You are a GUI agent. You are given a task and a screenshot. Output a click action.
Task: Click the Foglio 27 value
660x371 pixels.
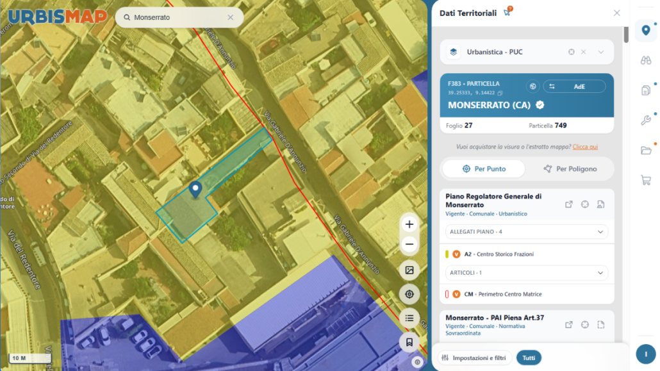point(468,126)
